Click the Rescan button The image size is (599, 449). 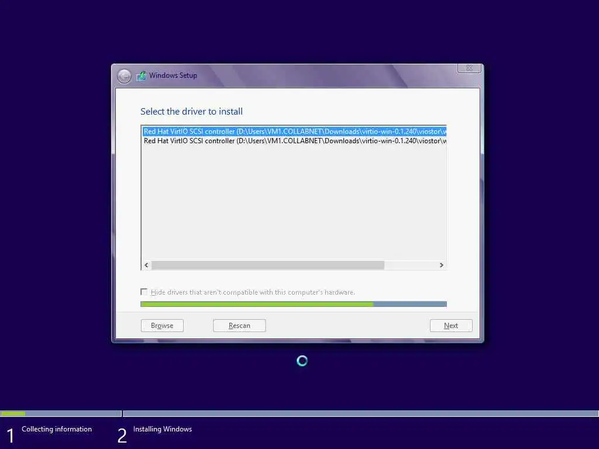(239, 326)
